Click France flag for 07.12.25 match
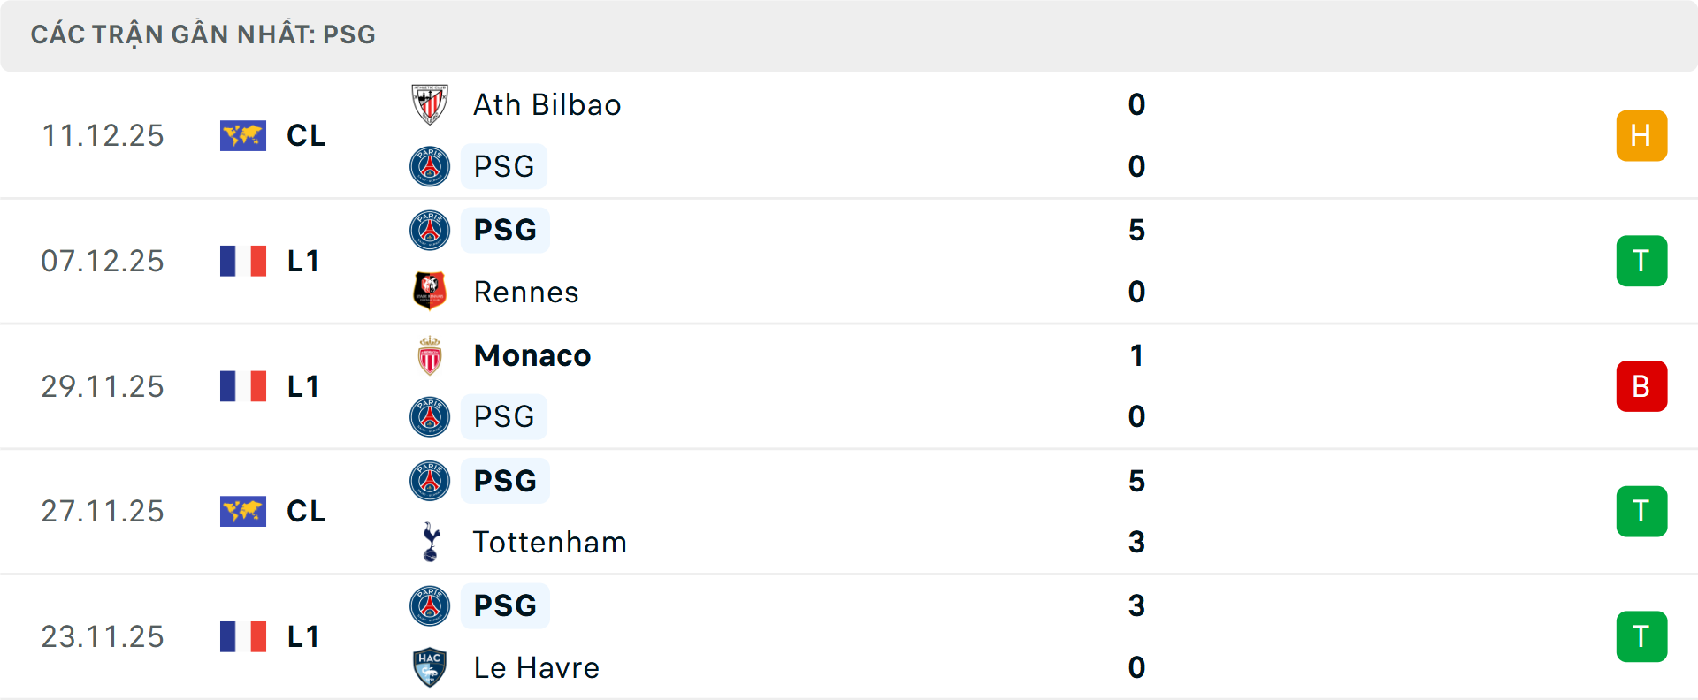1698x700 pixels. coord(243,261)
